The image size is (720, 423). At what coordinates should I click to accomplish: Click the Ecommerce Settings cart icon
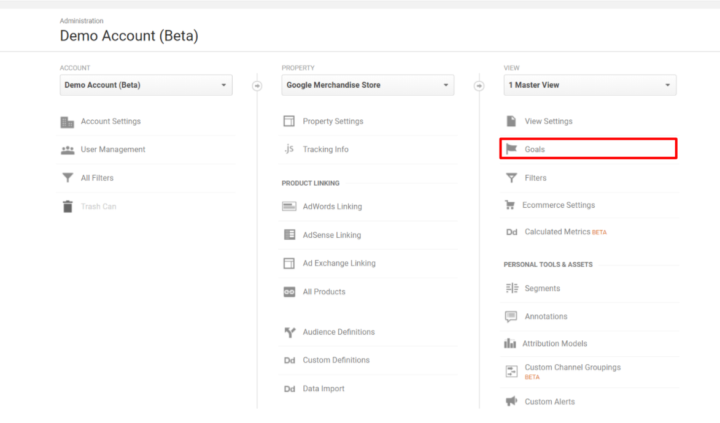click(x=509, y=205)
